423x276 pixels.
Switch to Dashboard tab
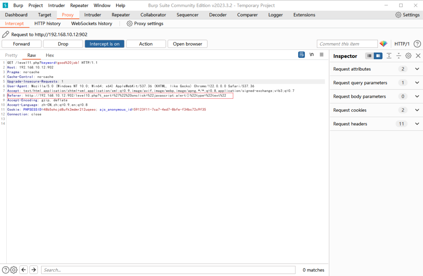click(16, 15)
